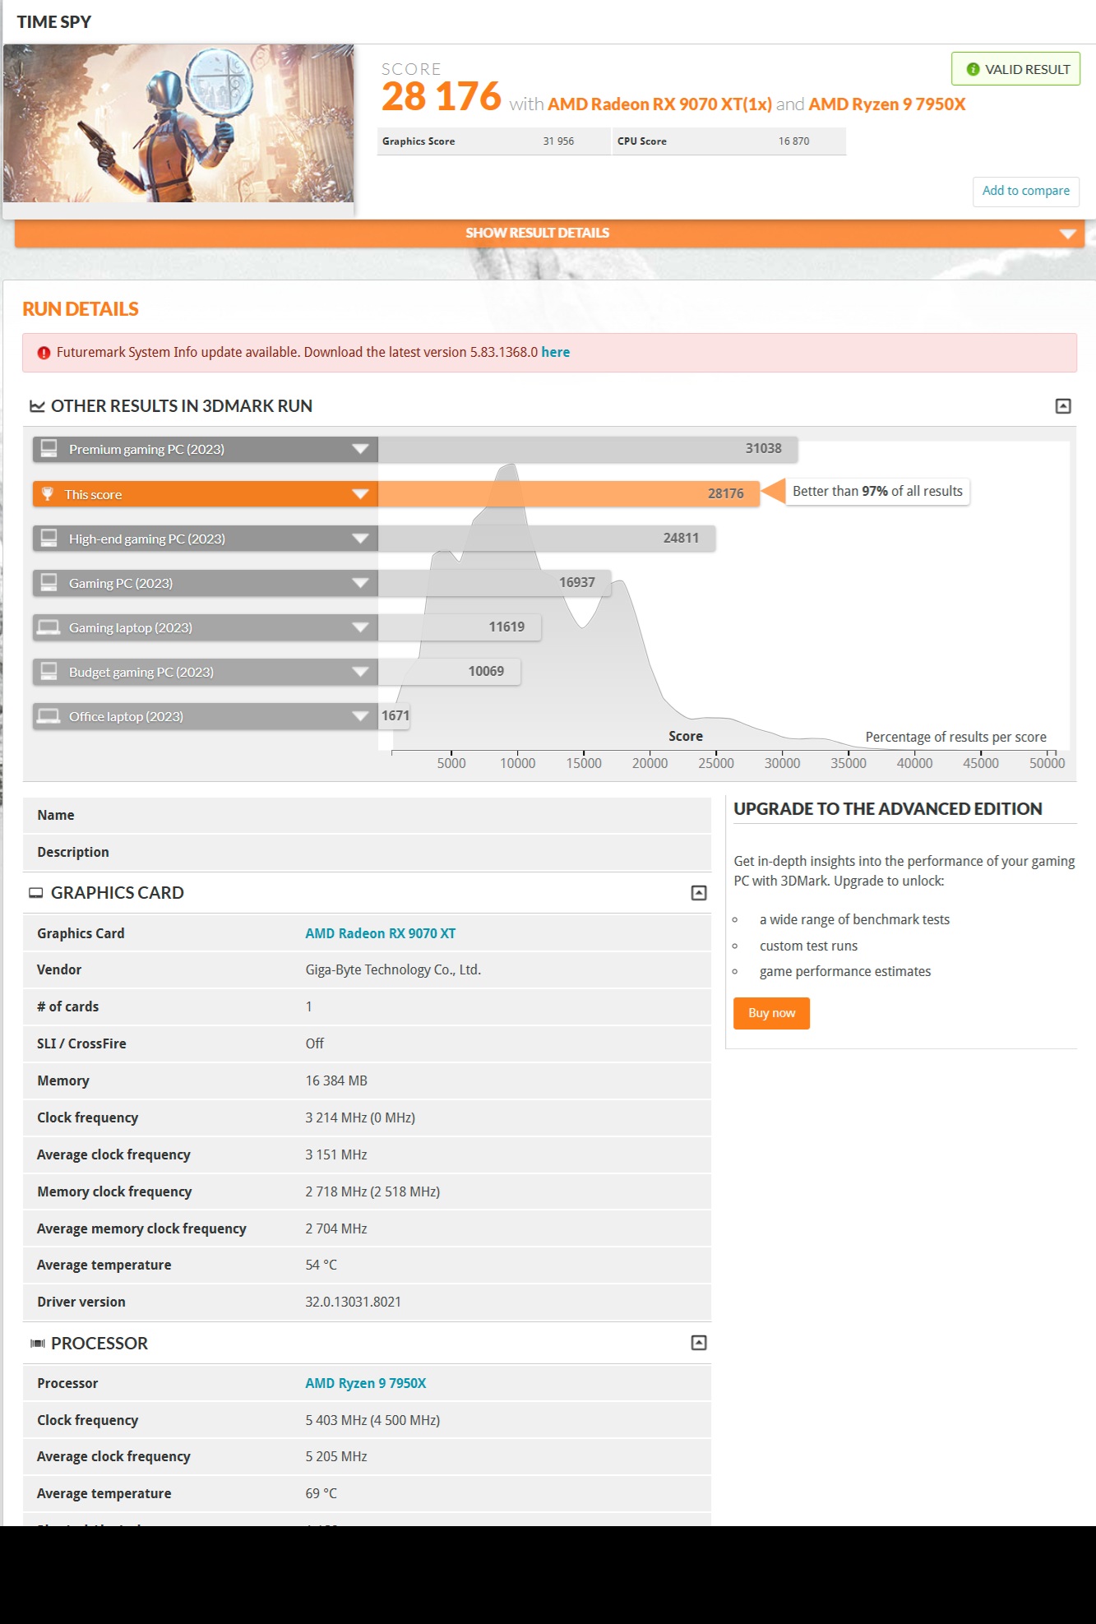Screen dimensions: 1096x1624
Task: Open the AMD Ryzen 9 7950X processor link
Action: pos(366,1383)
